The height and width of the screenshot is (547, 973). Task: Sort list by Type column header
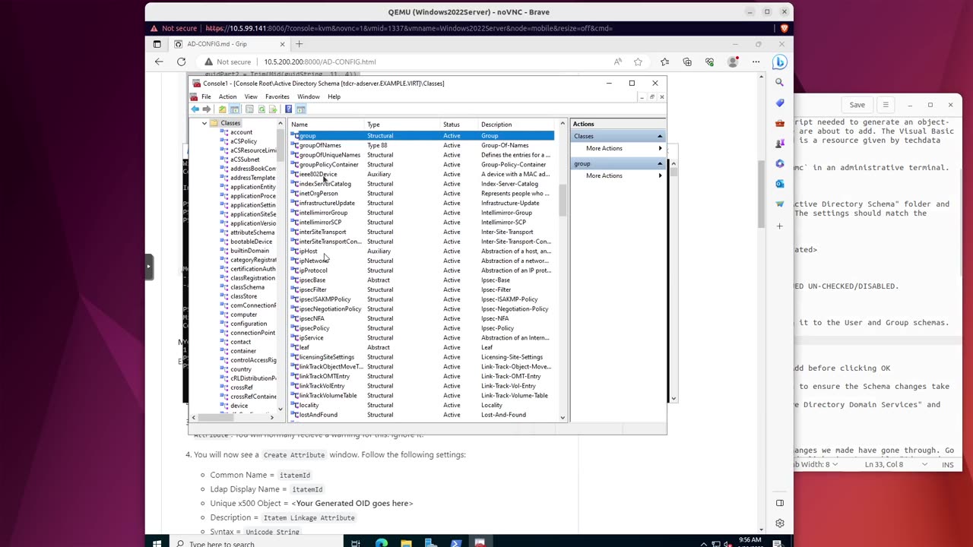point(404,125)
